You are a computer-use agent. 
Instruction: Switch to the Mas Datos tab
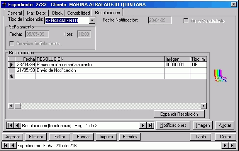[37, 13]
